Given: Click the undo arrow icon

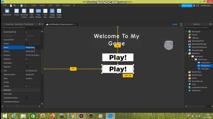Looking at the screenshot, I should [15, 6].
